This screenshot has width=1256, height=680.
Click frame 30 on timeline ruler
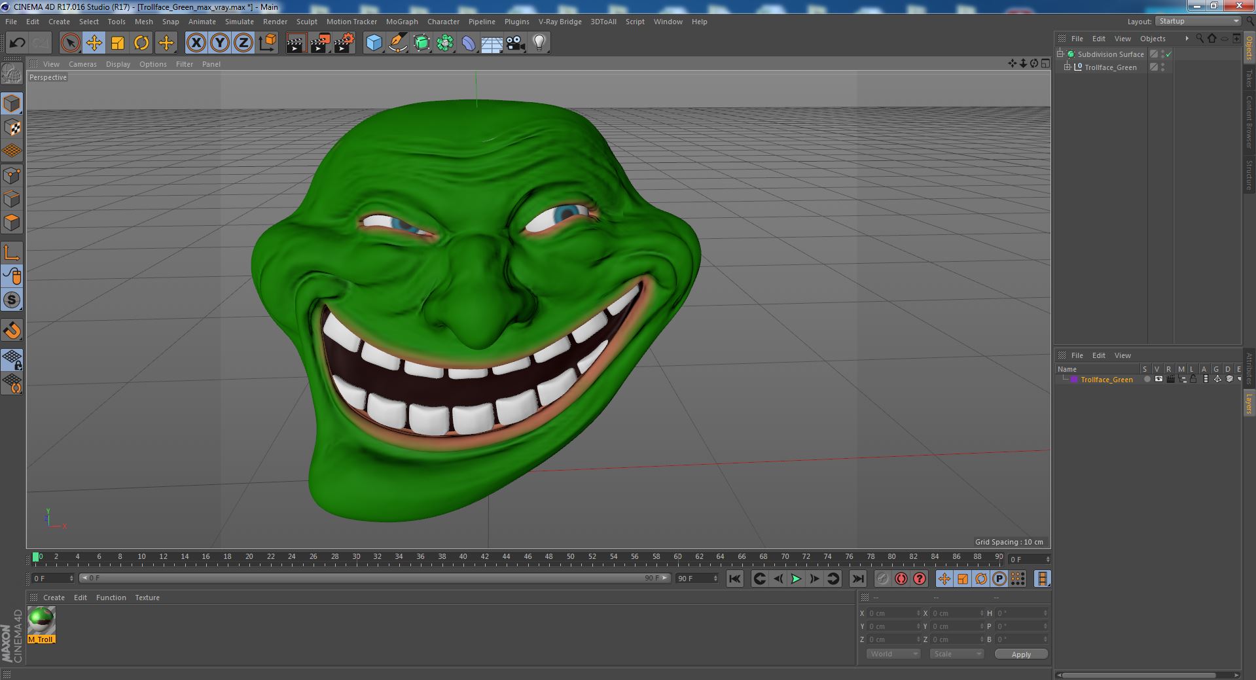pos(356,558)
